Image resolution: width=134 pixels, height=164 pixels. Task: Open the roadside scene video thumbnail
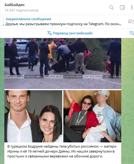[63, 63]
